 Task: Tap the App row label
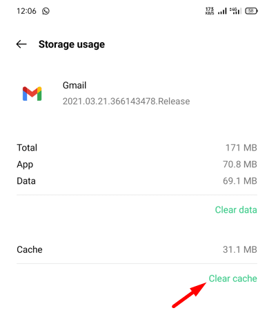pos(25,164)
